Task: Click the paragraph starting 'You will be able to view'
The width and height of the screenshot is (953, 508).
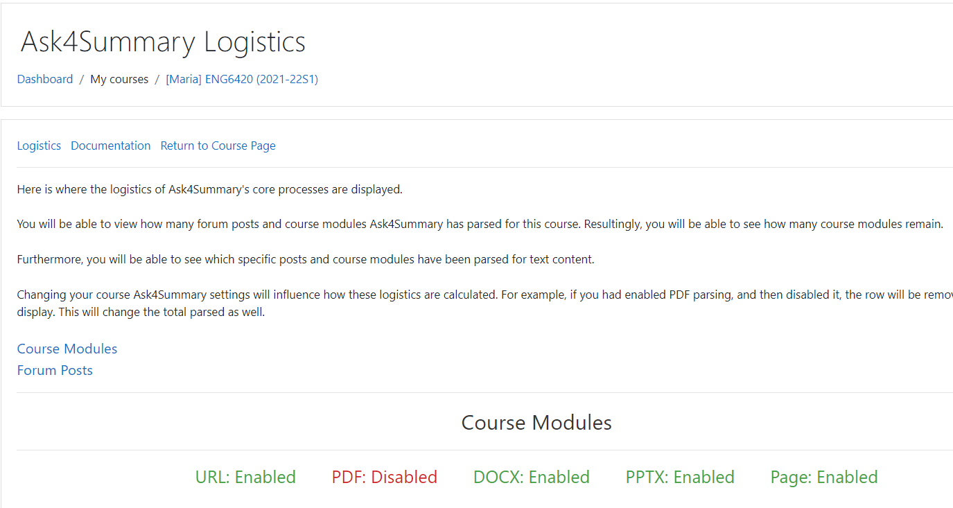Action: (x=480, y=225)
